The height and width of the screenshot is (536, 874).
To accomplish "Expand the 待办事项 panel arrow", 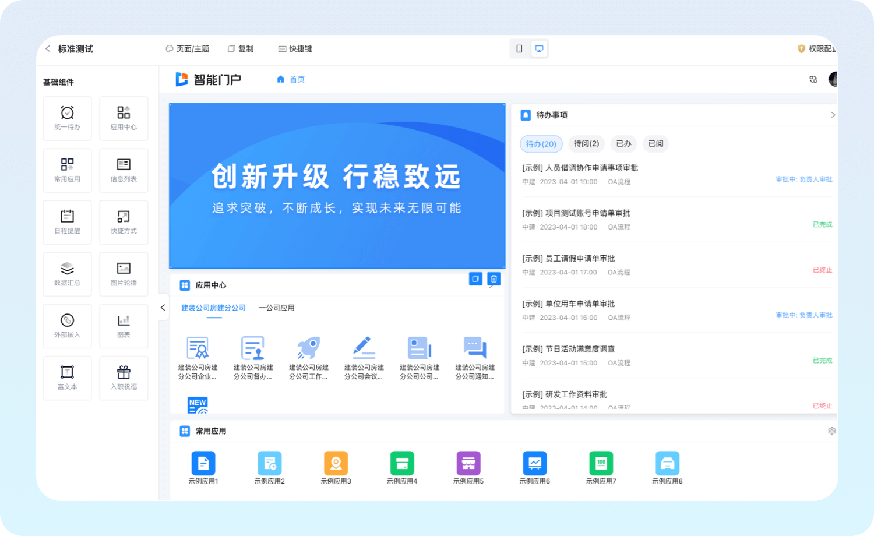I will click(833, 115).
